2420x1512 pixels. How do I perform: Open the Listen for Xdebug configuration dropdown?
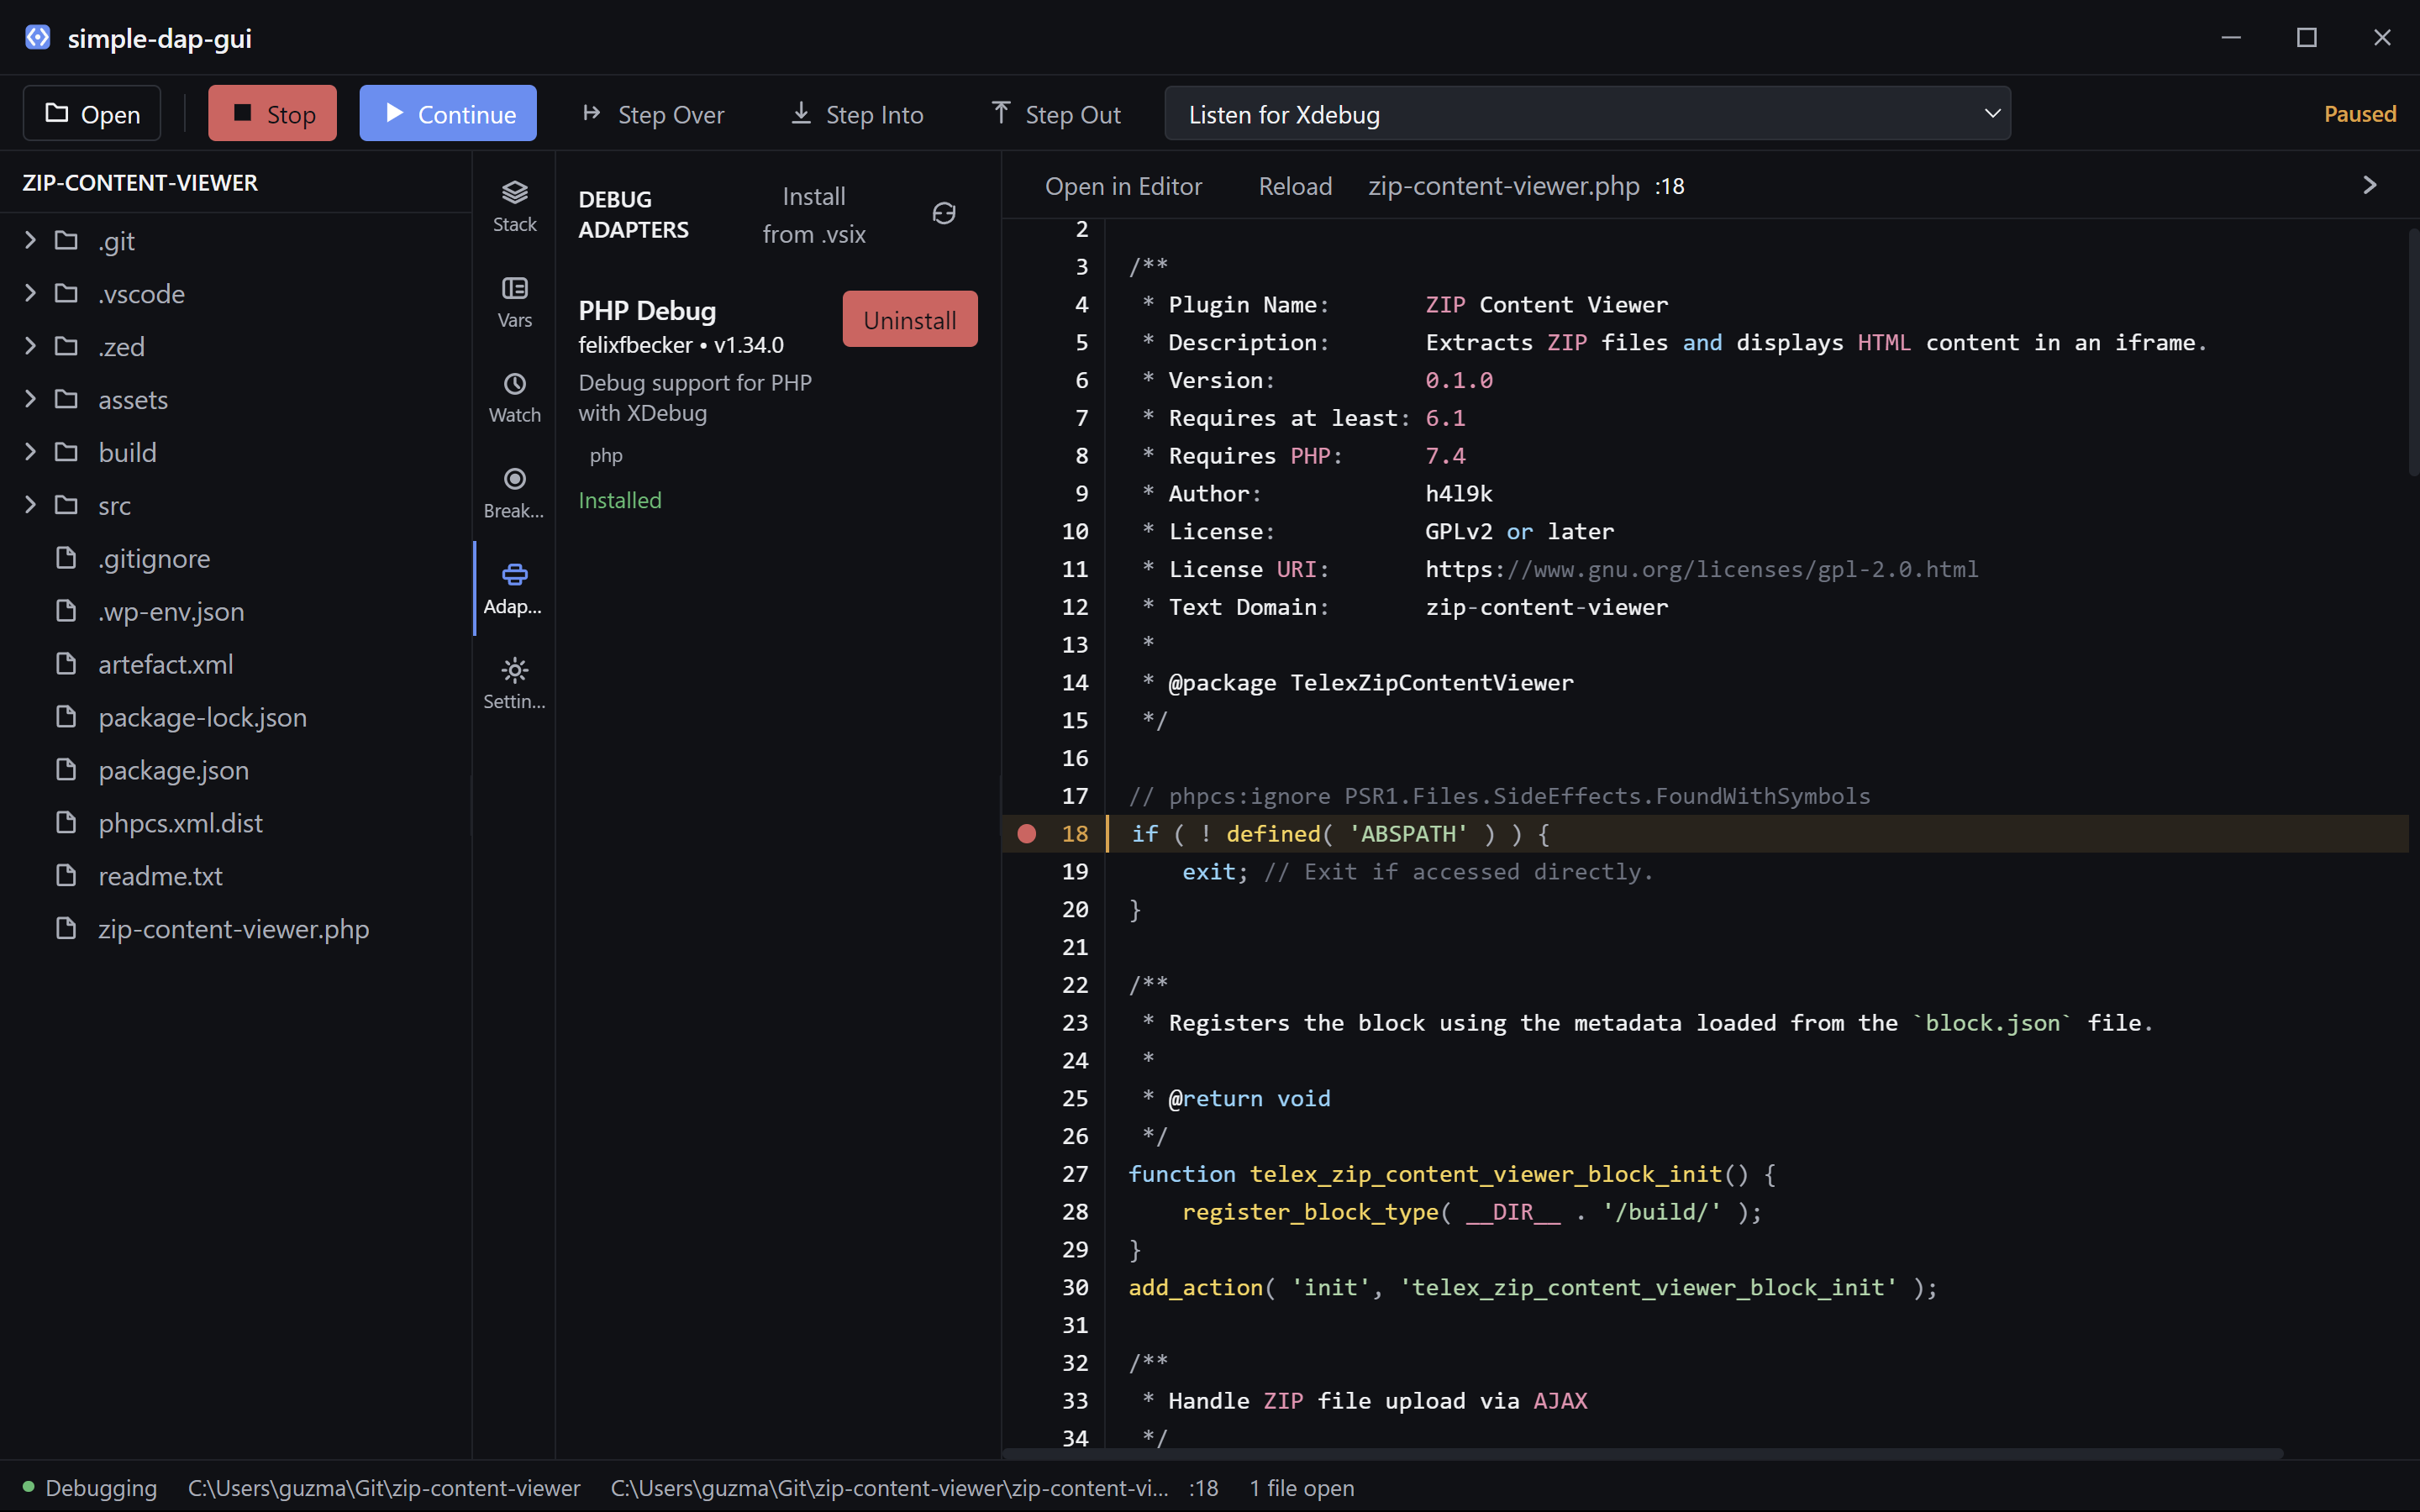tap(1587, 114)
